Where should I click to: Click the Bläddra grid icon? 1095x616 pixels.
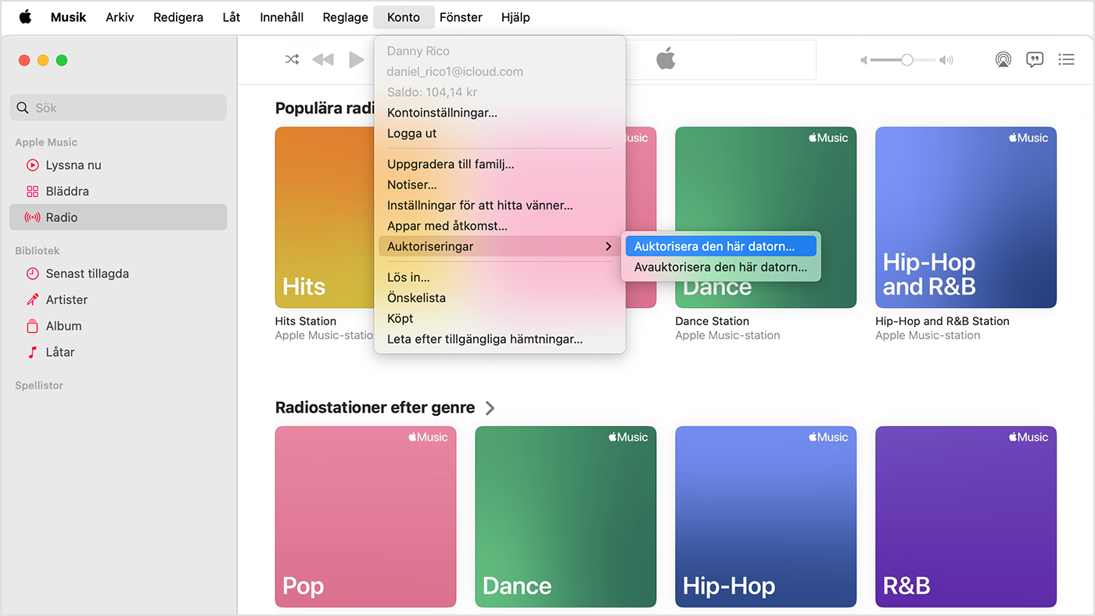32,191
